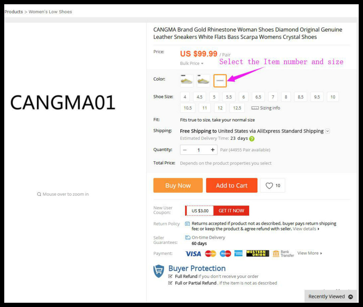Screen dimensions: 363x307
Task: Click the MasterCard payment logo
Action: click(211, 254)
